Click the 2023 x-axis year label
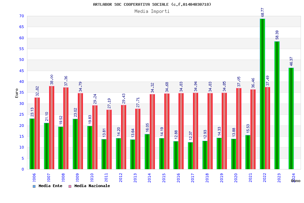304x203 pixels. [279, 178]
